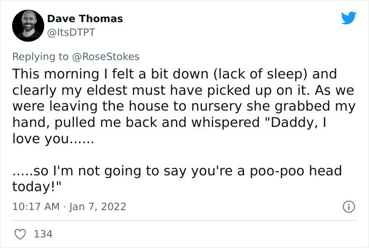The width and height of the screenshot is (369, 248).
Task: Open the 10:17 AM timestamp
Action: coord(35,206)
